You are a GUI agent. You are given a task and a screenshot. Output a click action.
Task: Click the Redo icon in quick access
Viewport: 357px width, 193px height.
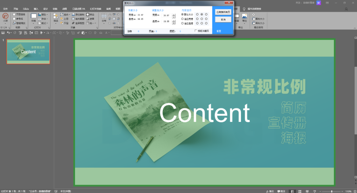(15, 33)
